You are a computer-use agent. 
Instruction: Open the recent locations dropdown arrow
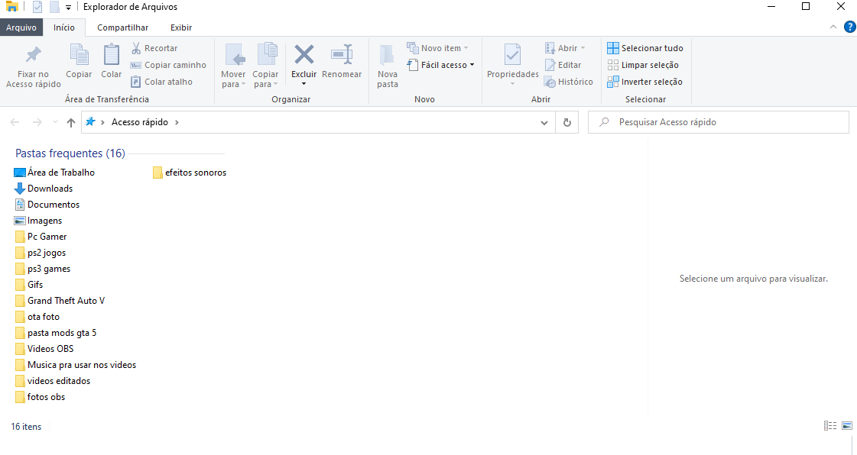click(55, 122)
